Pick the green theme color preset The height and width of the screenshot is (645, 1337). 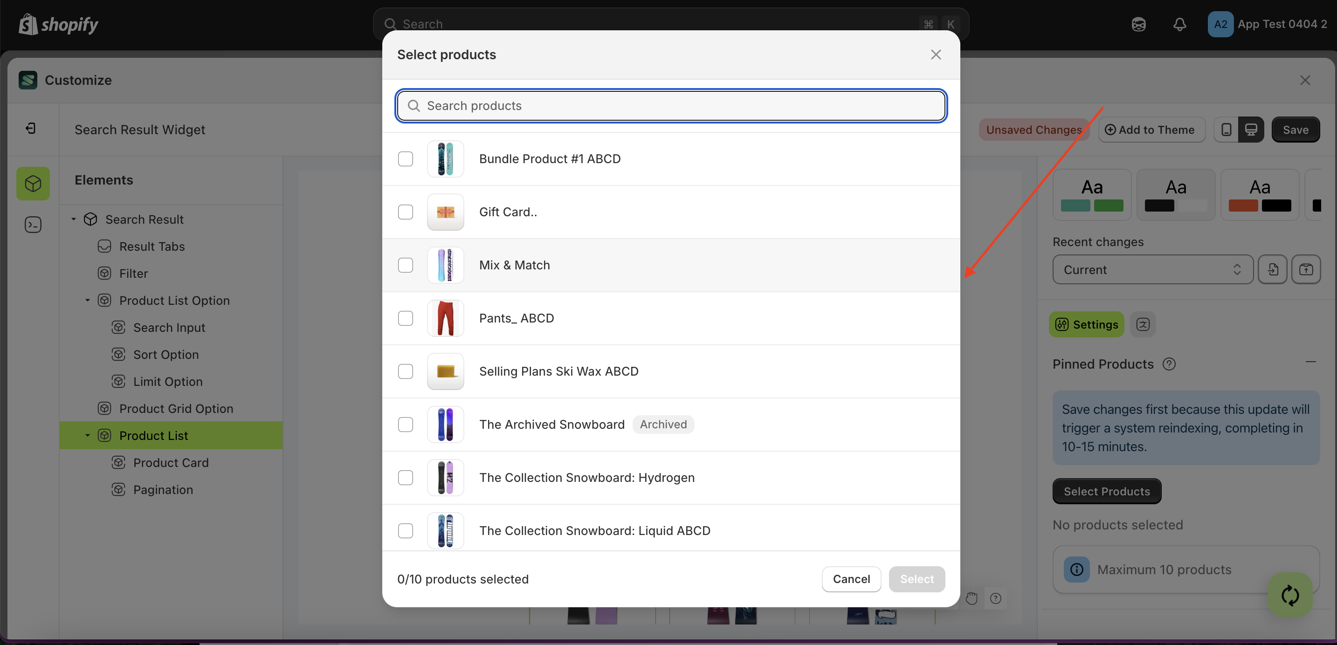click(x=1092, y=195)
